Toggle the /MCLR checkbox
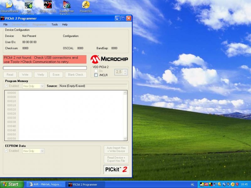This screenshot has height=188, width=251. (x=96, y=75)
